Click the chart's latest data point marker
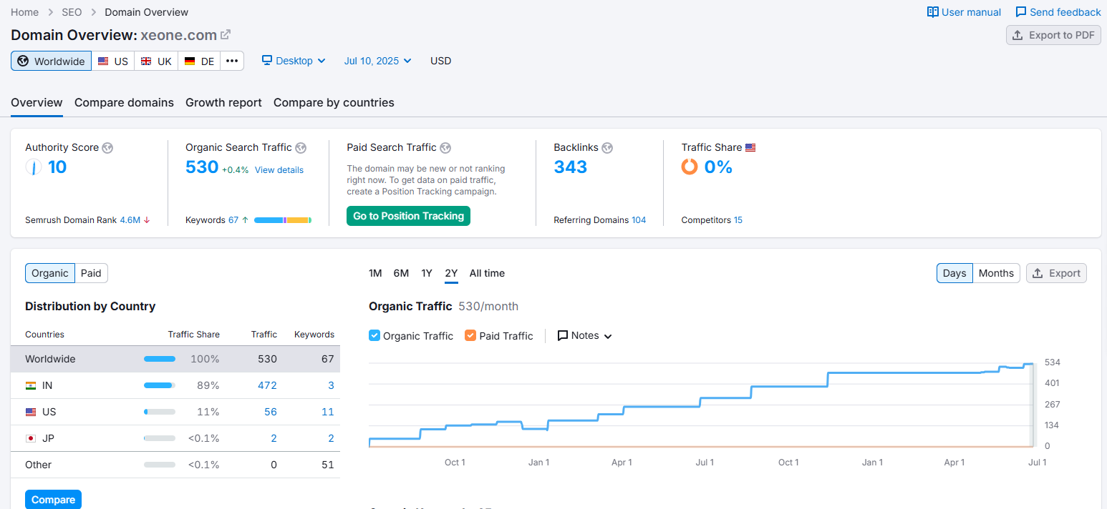Viewport: 1107px width, 509px height. tap(1032, 364)
